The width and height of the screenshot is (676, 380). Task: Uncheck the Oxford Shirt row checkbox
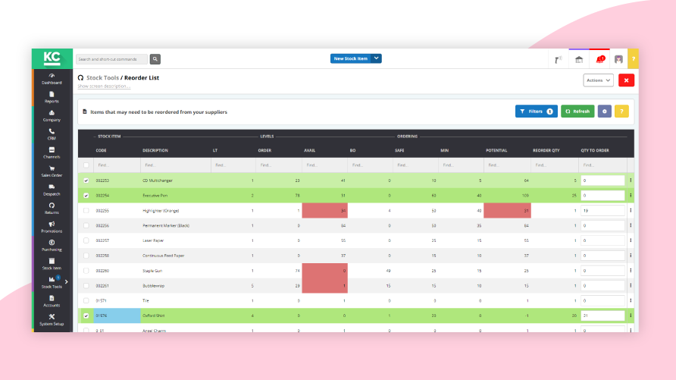86,316
